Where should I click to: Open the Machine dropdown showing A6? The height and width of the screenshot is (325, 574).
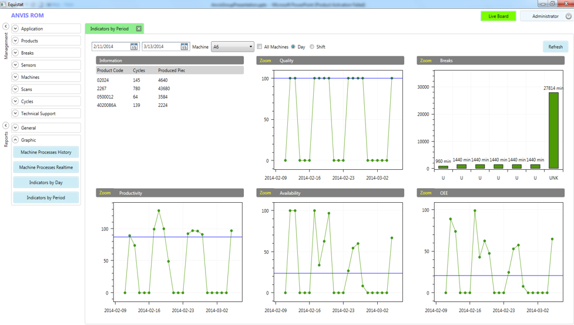point(232,46)
